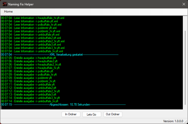
Task: Select Erstelle ausgabe umkbuffals2.yft line
Action: pos(28,88)
